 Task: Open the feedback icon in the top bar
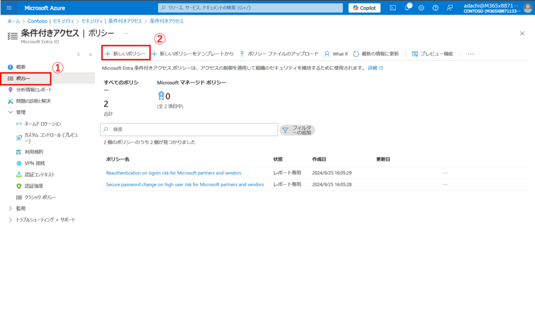coord(450,8)
